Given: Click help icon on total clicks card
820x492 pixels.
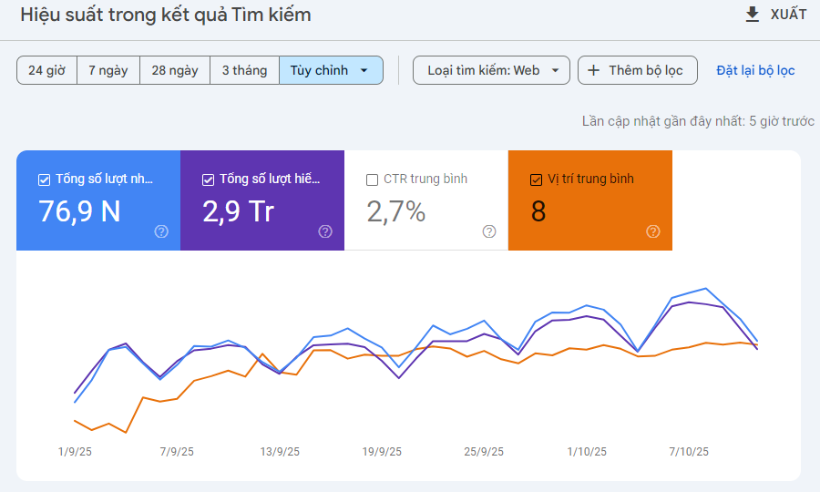Looking at the screenshot, I should 161,231.
